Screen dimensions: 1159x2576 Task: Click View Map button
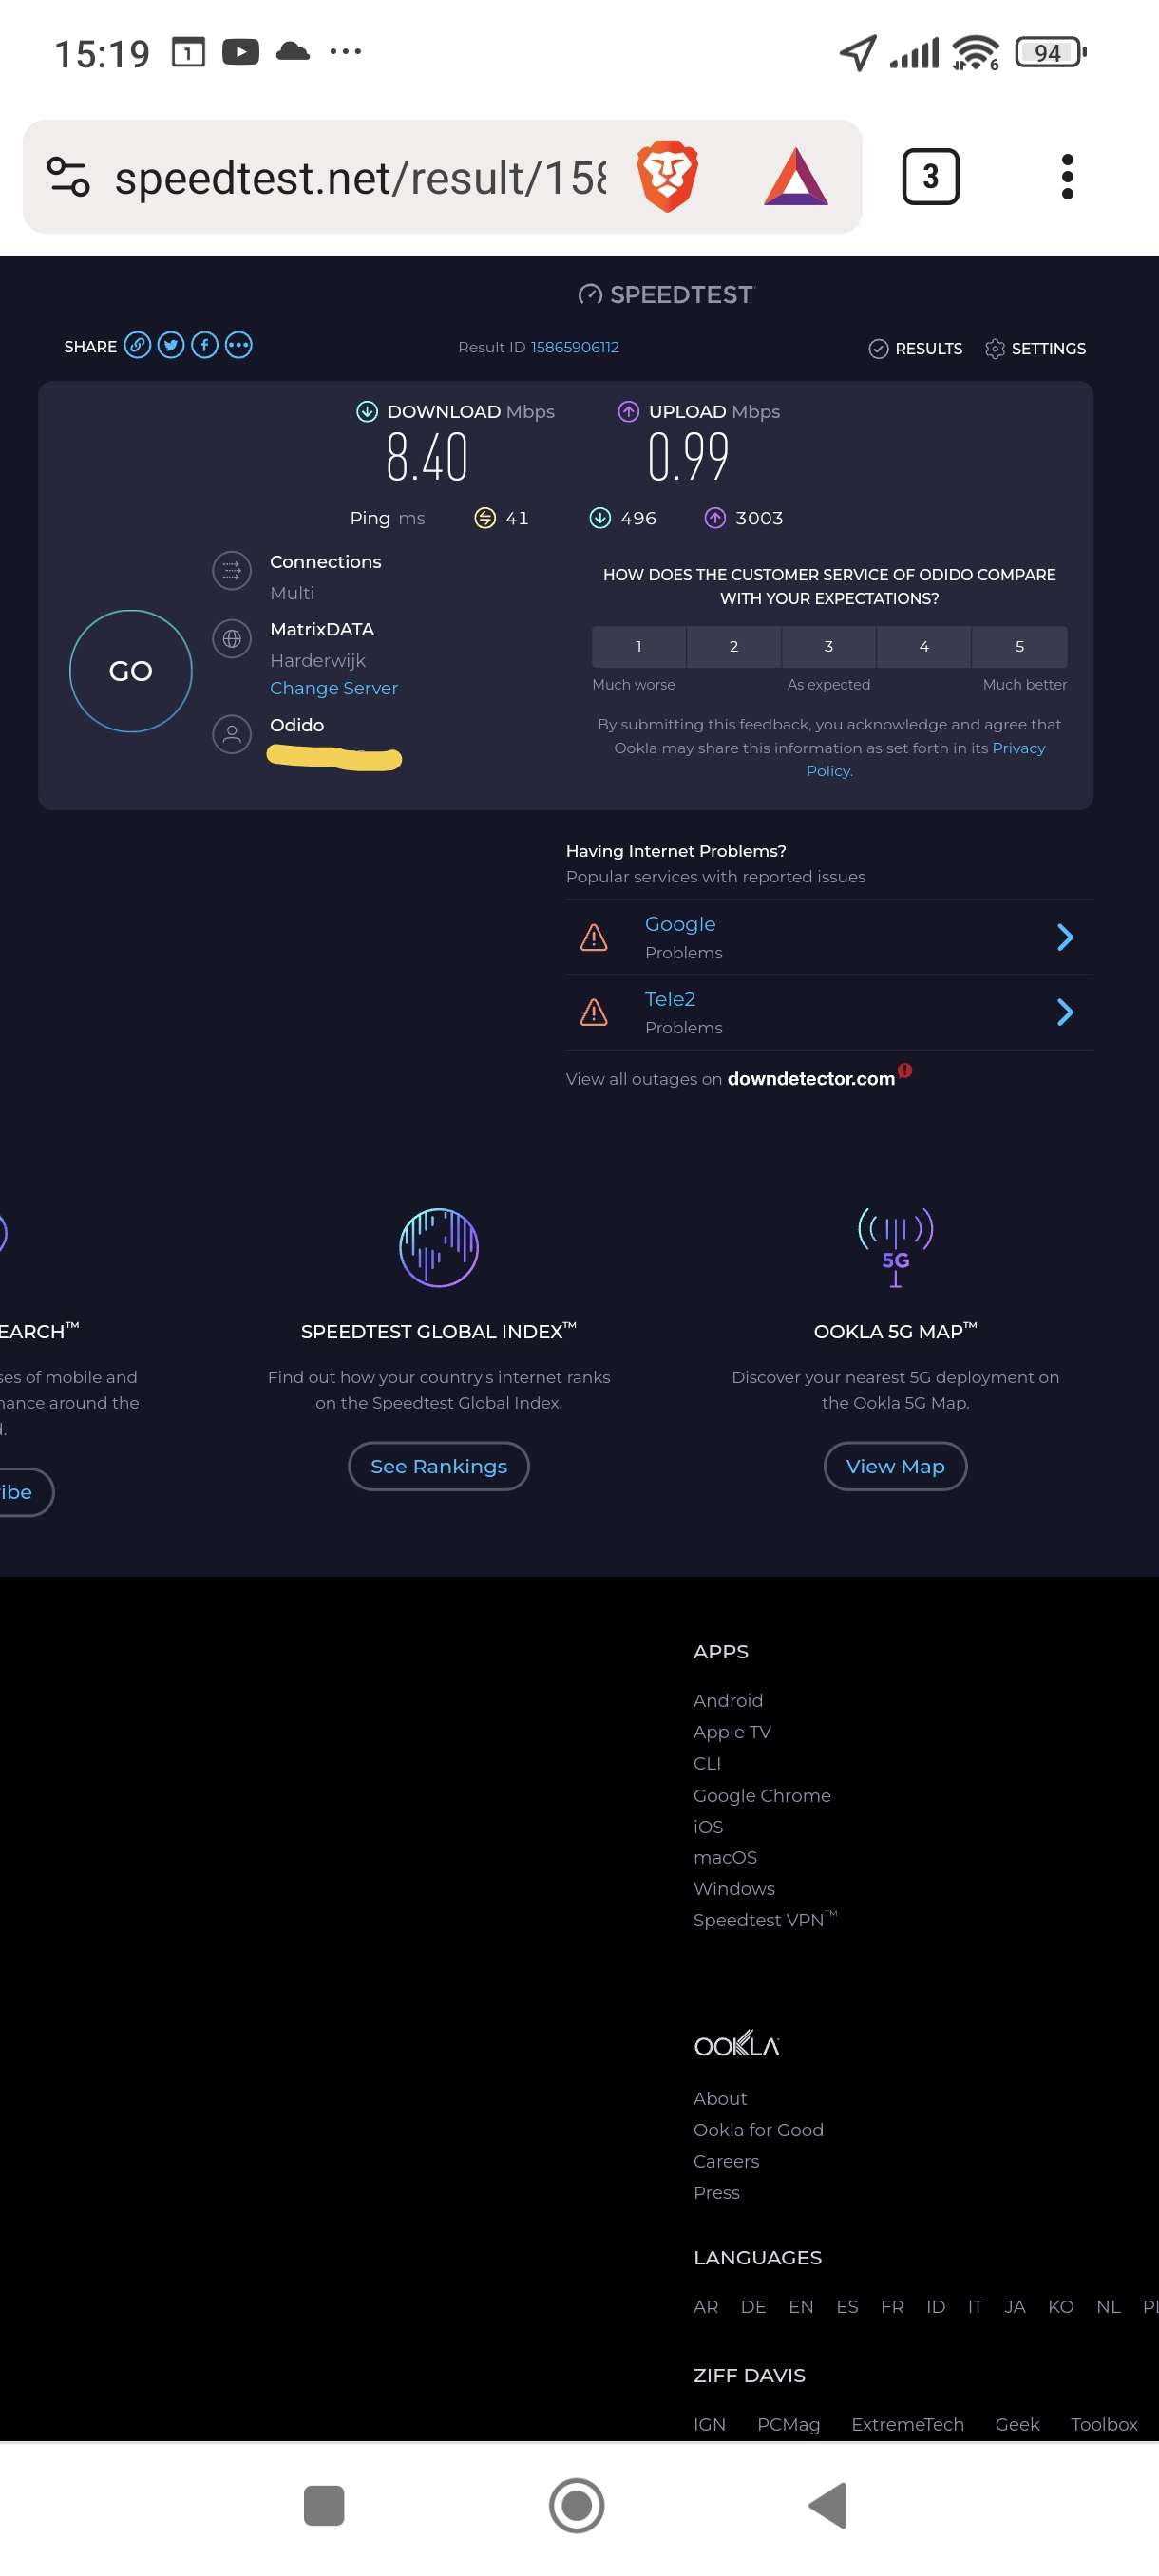pos(895,1466)
